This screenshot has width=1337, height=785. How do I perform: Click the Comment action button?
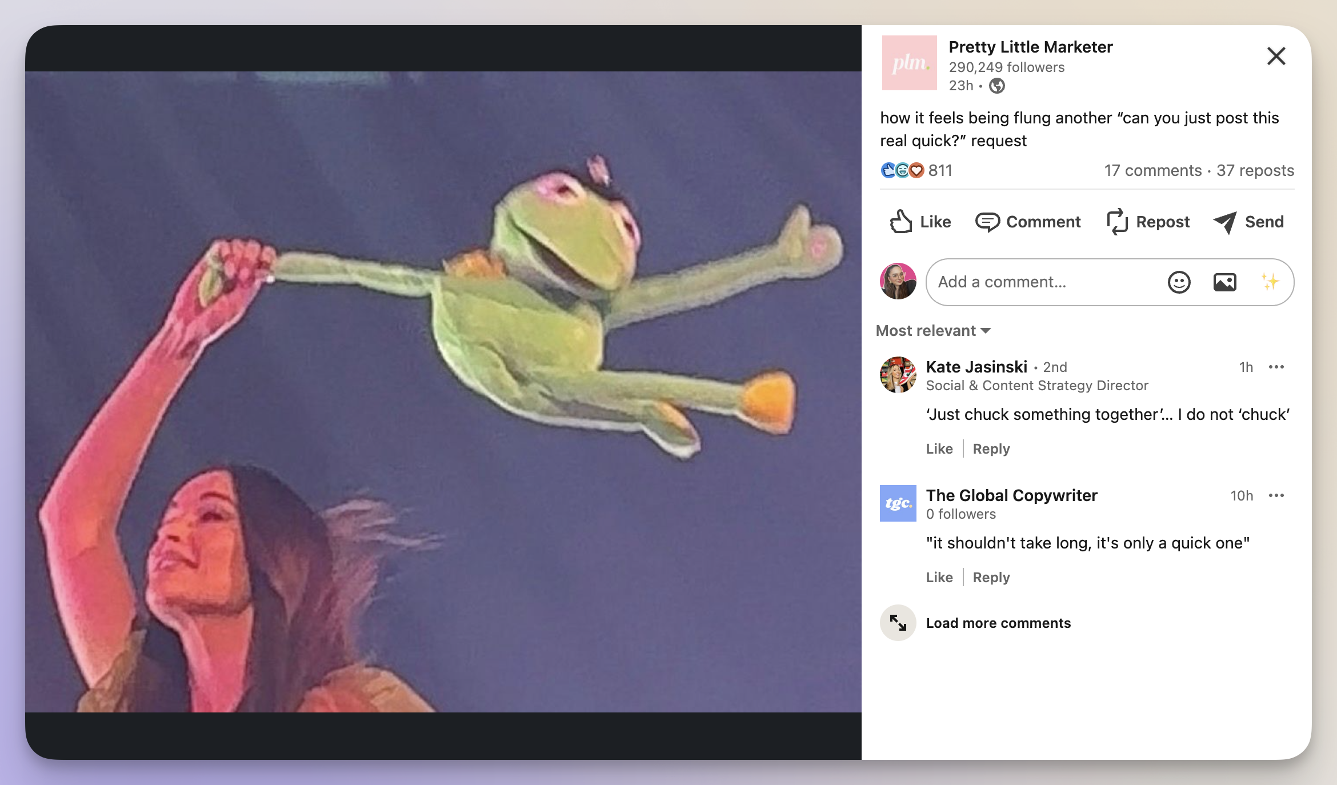1027,222
